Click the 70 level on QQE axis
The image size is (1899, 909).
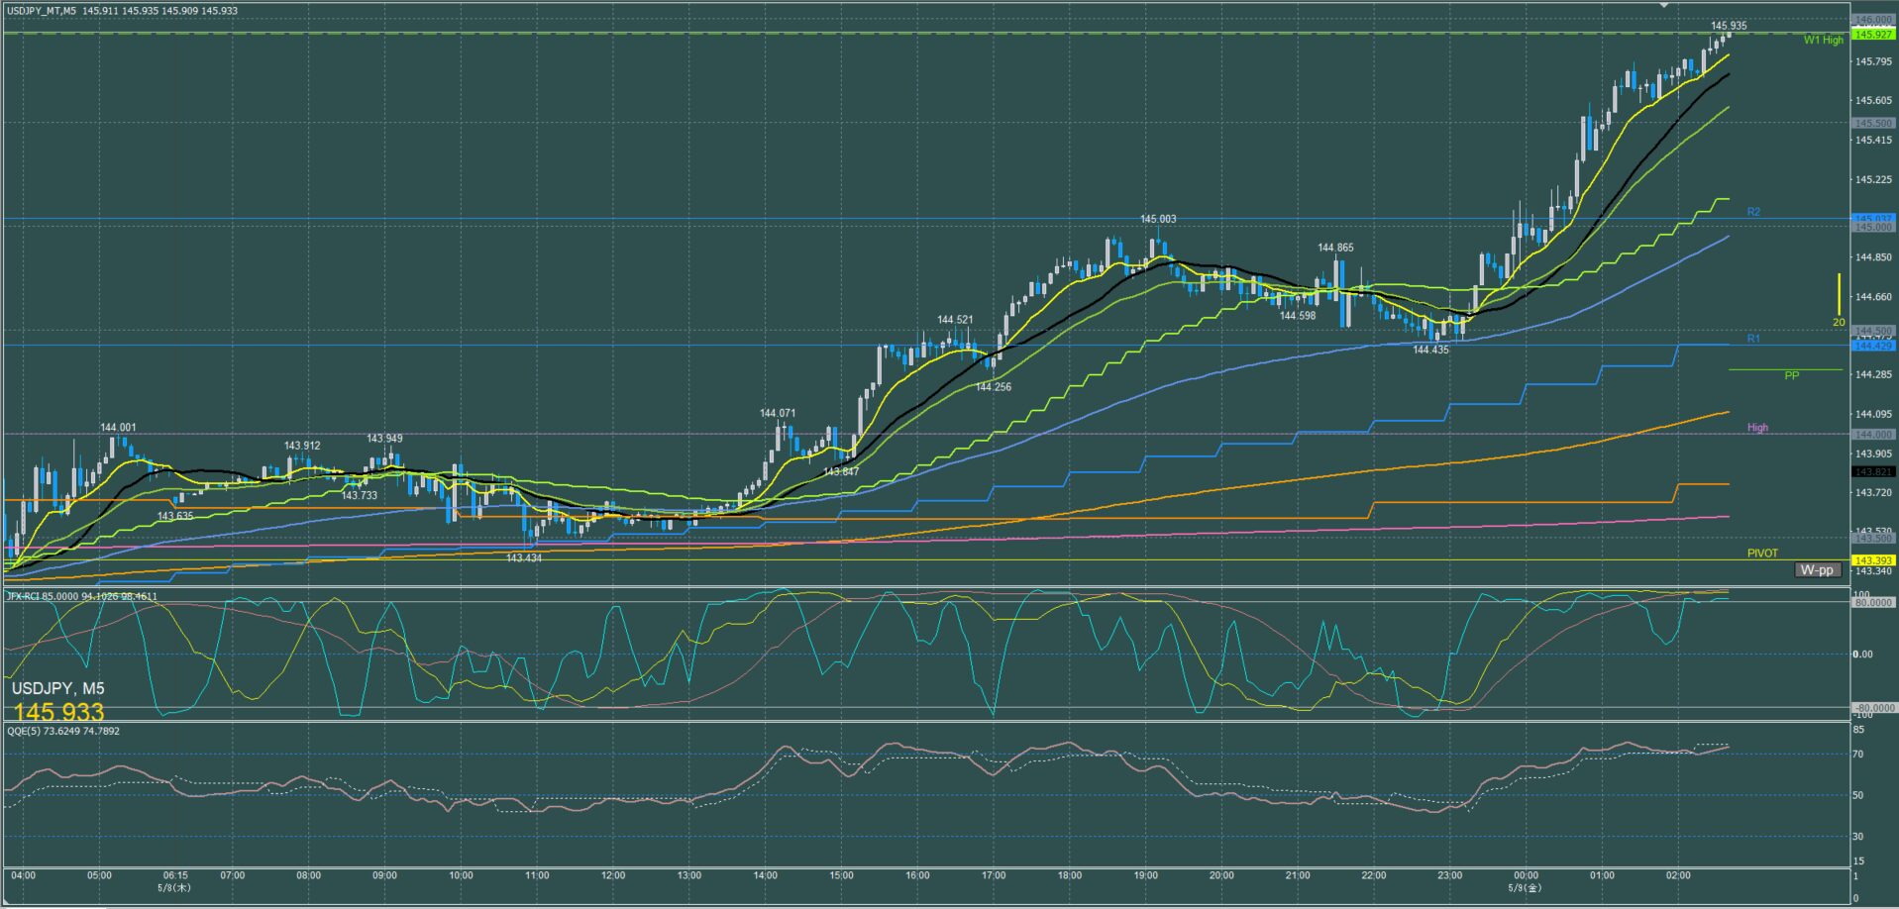1858,755
